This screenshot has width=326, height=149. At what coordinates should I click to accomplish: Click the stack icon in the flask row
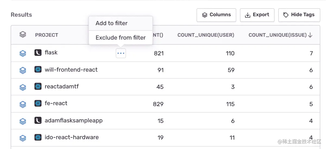23,53
